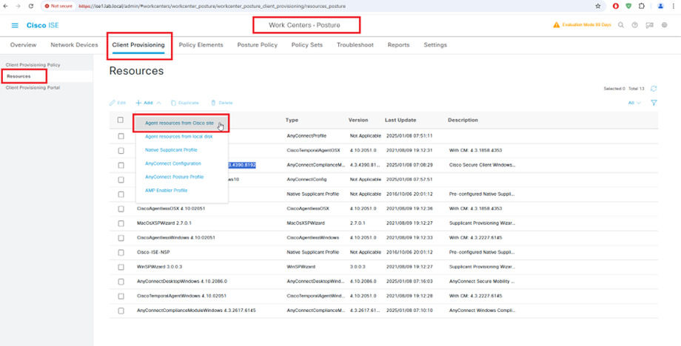Switch to the Posture Policy tab
The width and height of the screenshot is (681, 346).
click(257, 45)
